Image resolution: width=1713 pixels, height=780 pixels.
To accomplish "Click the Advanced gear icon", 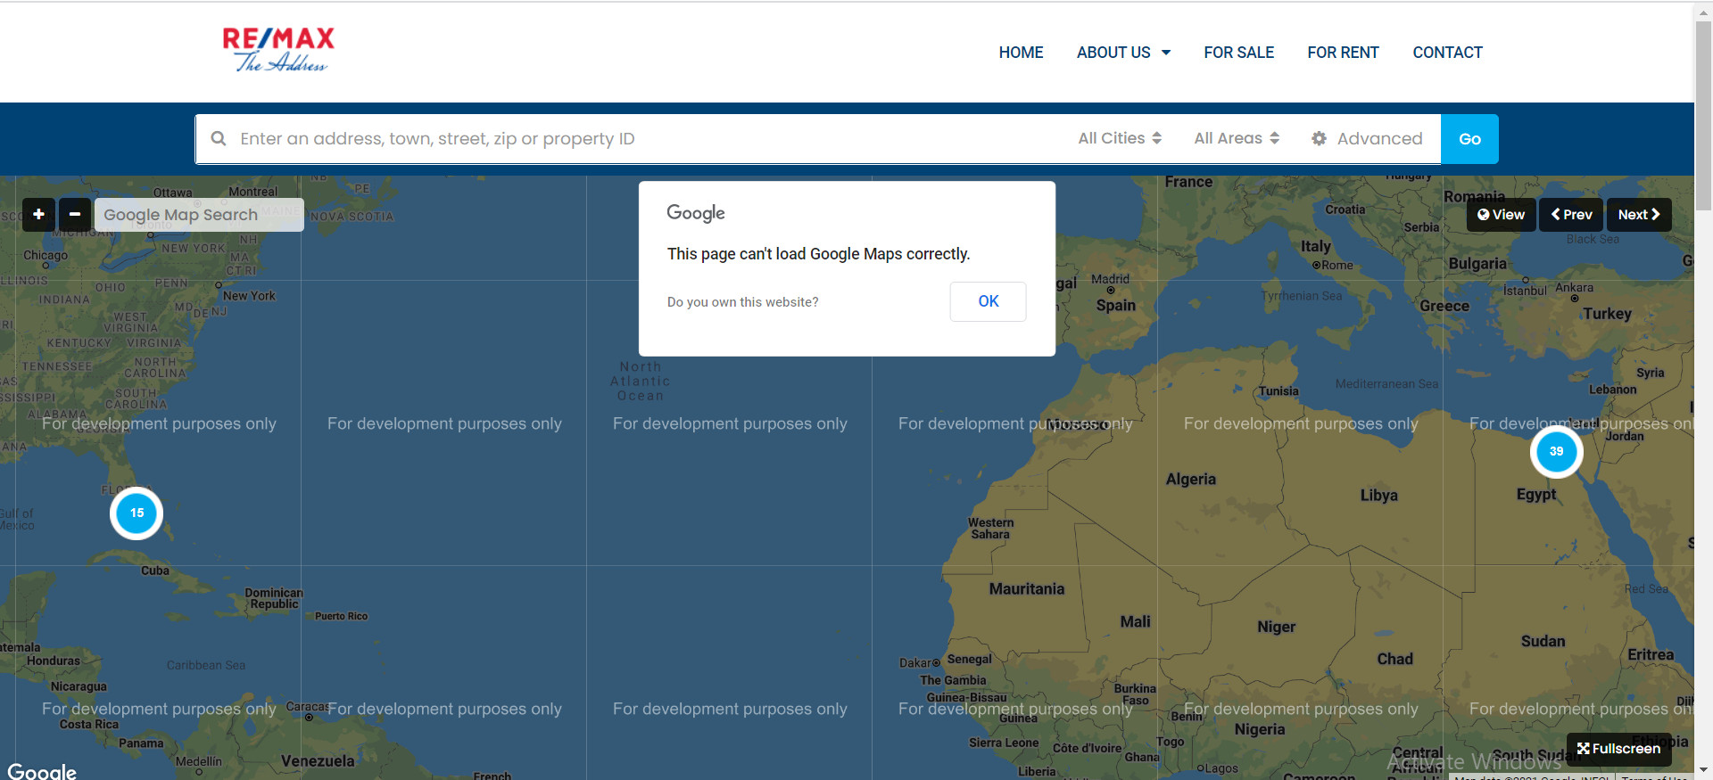I will [x=1319, y=138].
